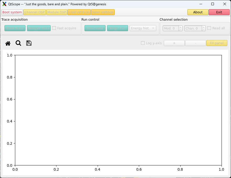Viewport: 231px width, 178px height.
Task: Click the Home reset view icon
Action: (x=8, y=43)
